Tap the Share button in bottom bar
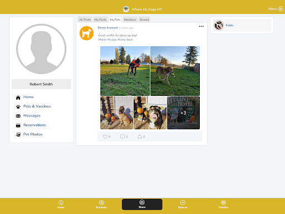This screenshot has width=285, height=214. (x=142, y=205)
